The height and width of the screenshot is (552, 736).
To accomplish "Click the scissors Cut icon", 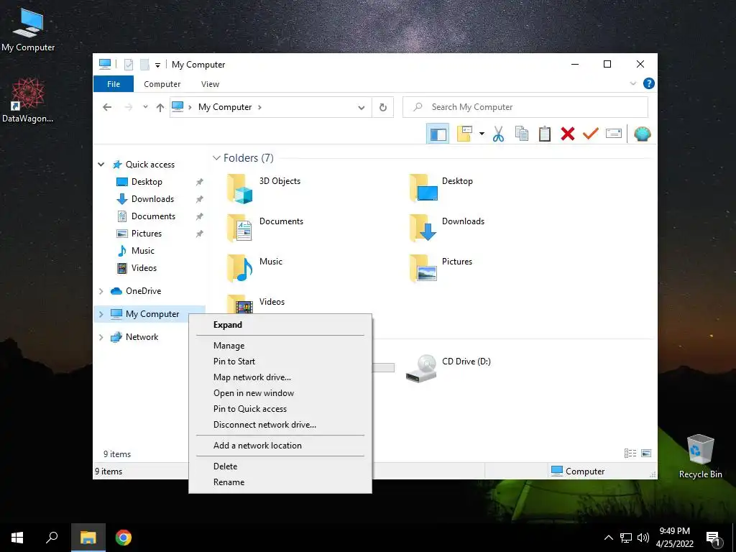I will tap(498, 134).
